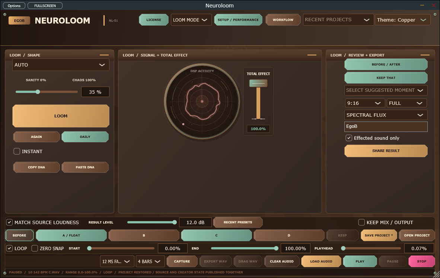Viewport: 440px width, 278px height.
Task: Click Save Project button
Action: coord(379,235)
